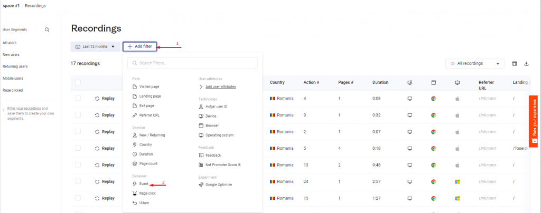This screenshot has height=213, width=541.
Task: Expand Add user attributes chevron
Action: pos(201,86)
